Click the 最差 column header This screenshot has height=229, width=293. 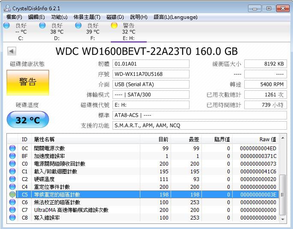click(186, 139)
